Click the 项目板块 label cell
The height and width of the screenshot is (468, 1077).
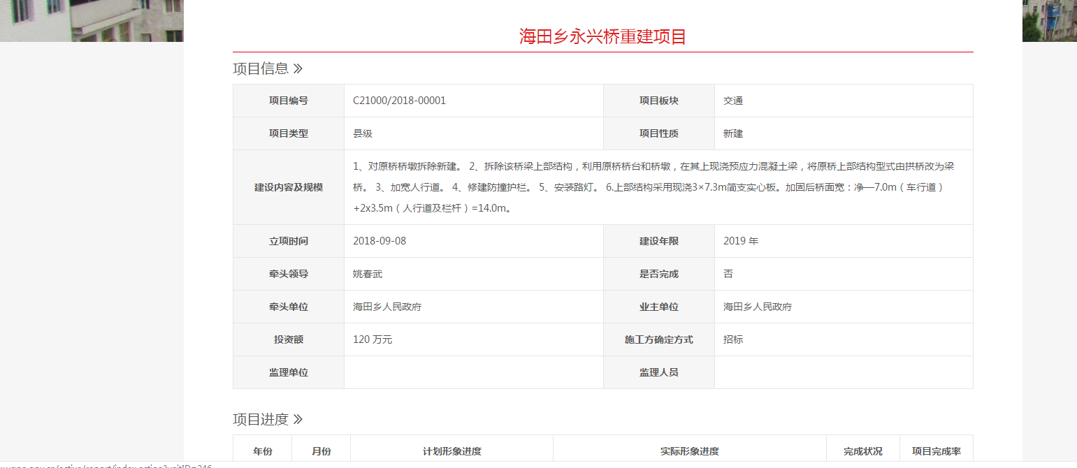pos(659,101)
